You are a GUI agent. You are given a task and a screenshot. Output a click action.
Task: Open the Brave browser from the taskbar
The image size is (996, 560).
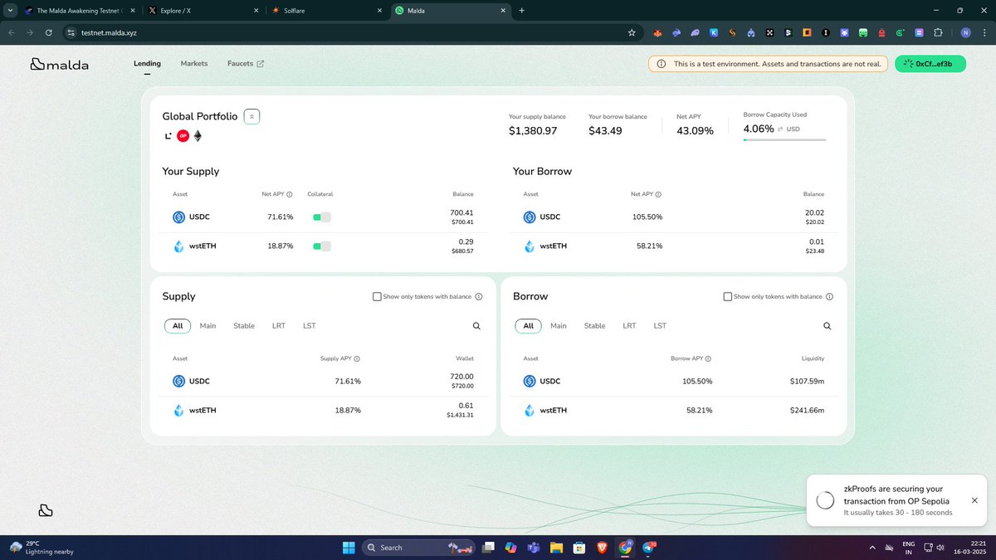[601, 547]
